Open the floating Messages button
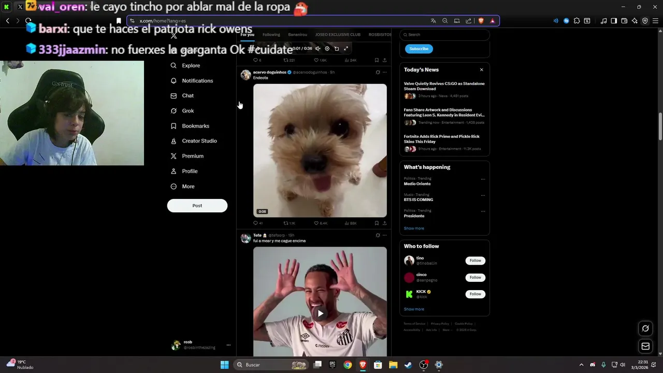663x373 pixels. [x=645, y=346]
